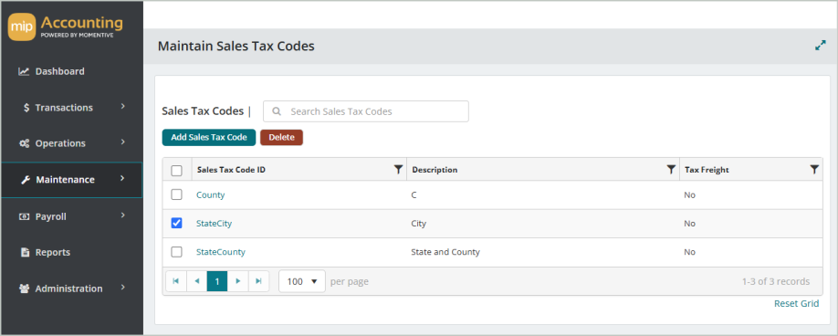Uncheck the StateCity row checkbox

tap(176, 224)
